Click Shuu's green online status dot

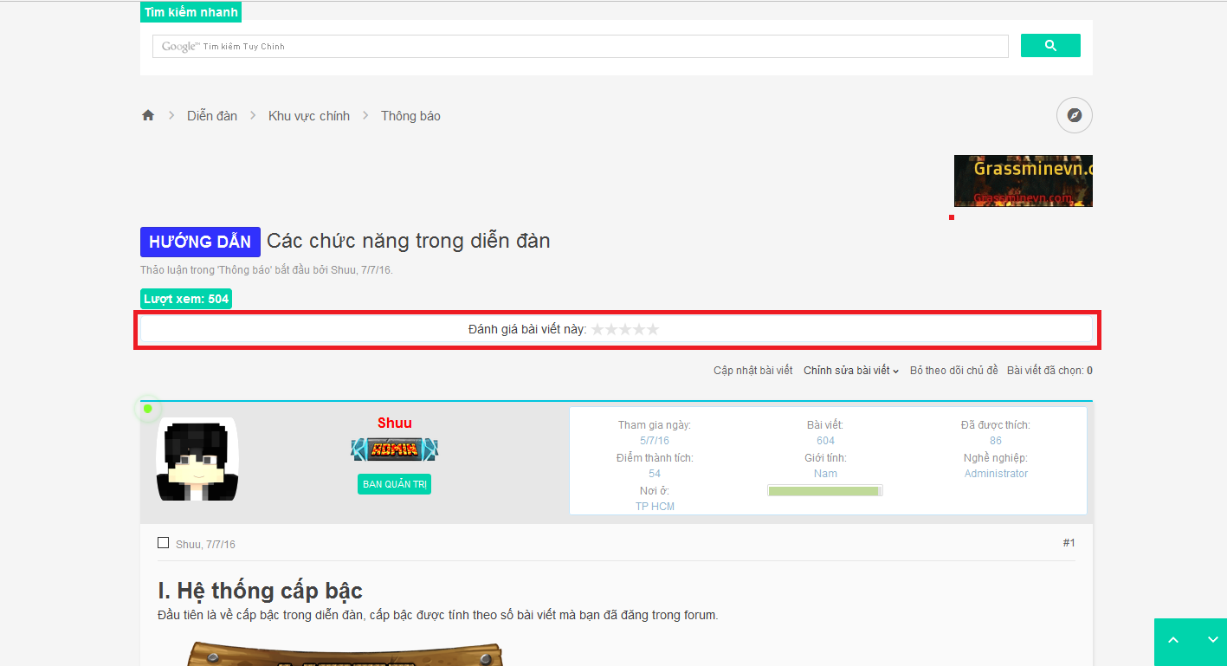[147, 409]
